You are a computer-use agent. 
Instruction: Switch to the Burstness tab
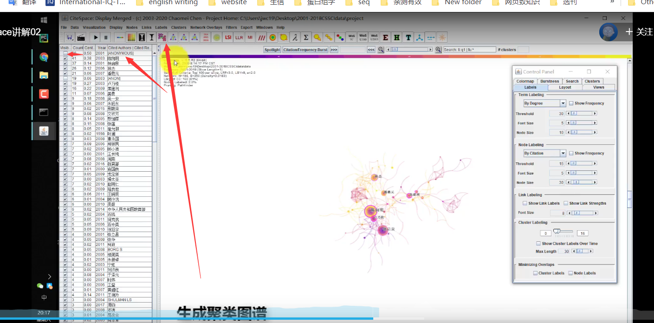coord(550,81)
